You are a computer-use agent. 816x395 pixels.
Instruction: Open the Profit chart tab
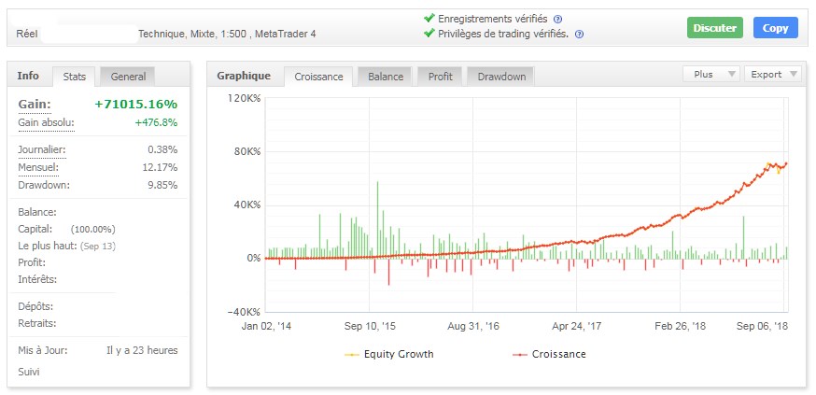click(440, 77)
